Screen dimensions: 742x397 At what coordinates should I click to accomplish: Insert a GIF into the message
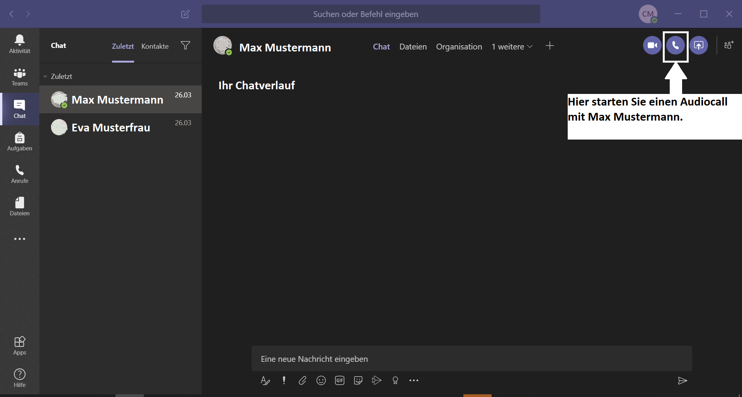340,381
